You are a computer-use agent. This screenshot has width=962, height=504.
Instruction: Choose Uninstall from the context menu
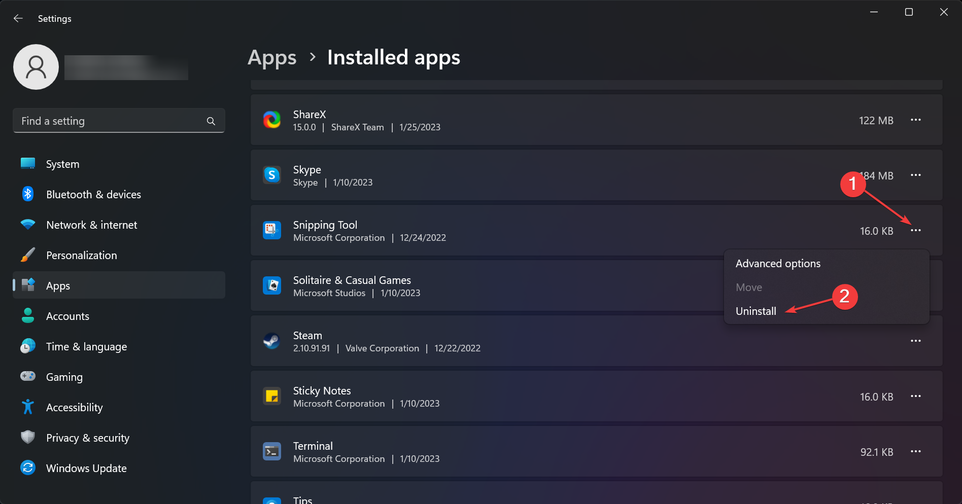pyautogui.click(x=755, y=311)
